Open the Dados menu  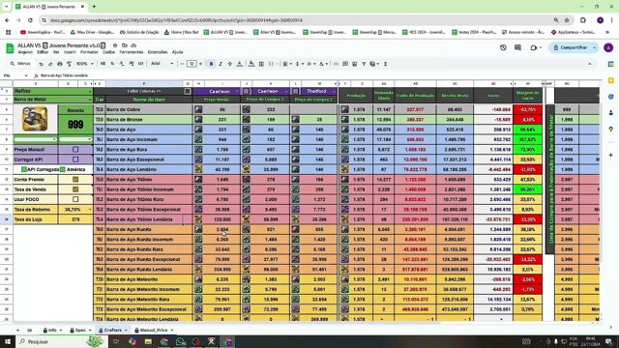pyautogui.click(x=108, y=52)
